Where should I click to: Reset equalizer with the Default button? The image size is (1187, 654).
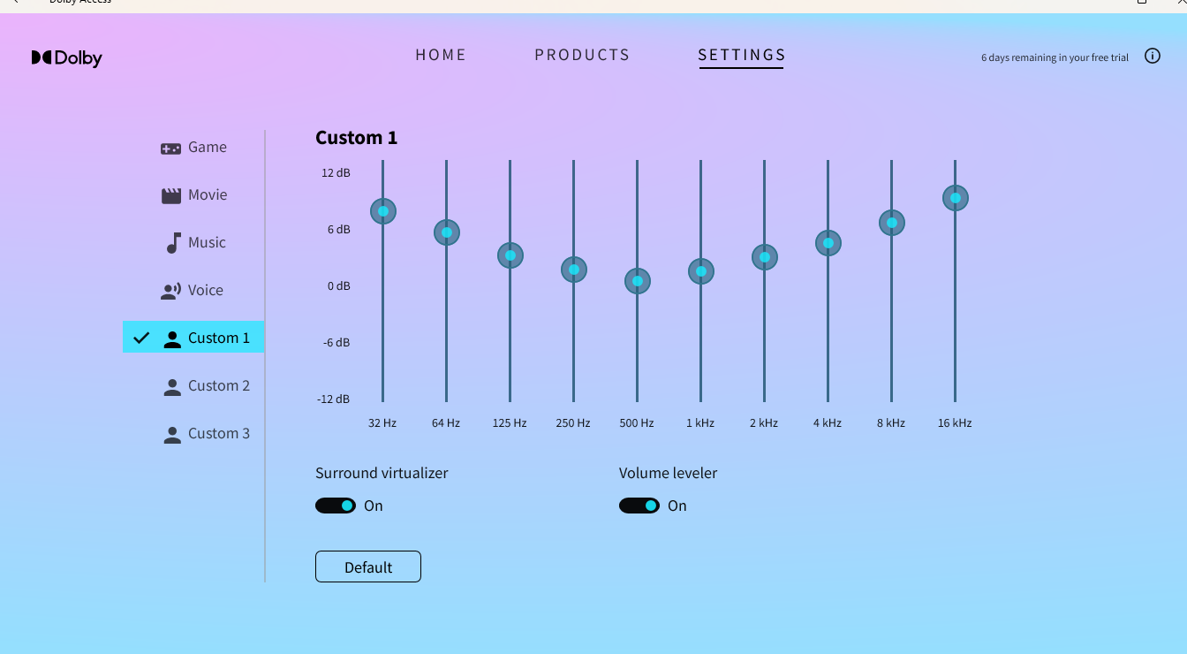pyautogui.click(x=368, y=567)
